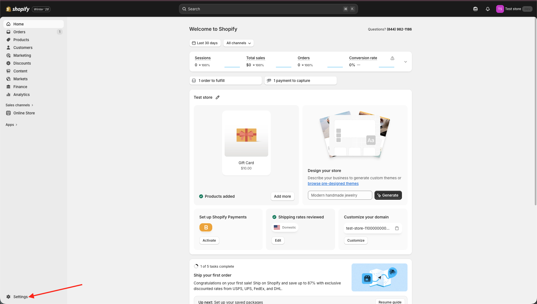The width and height of the screenshot is (537, 304).
Task: Open the All channels dropdown
Action: pyautogui.click(x=238, y=43)
